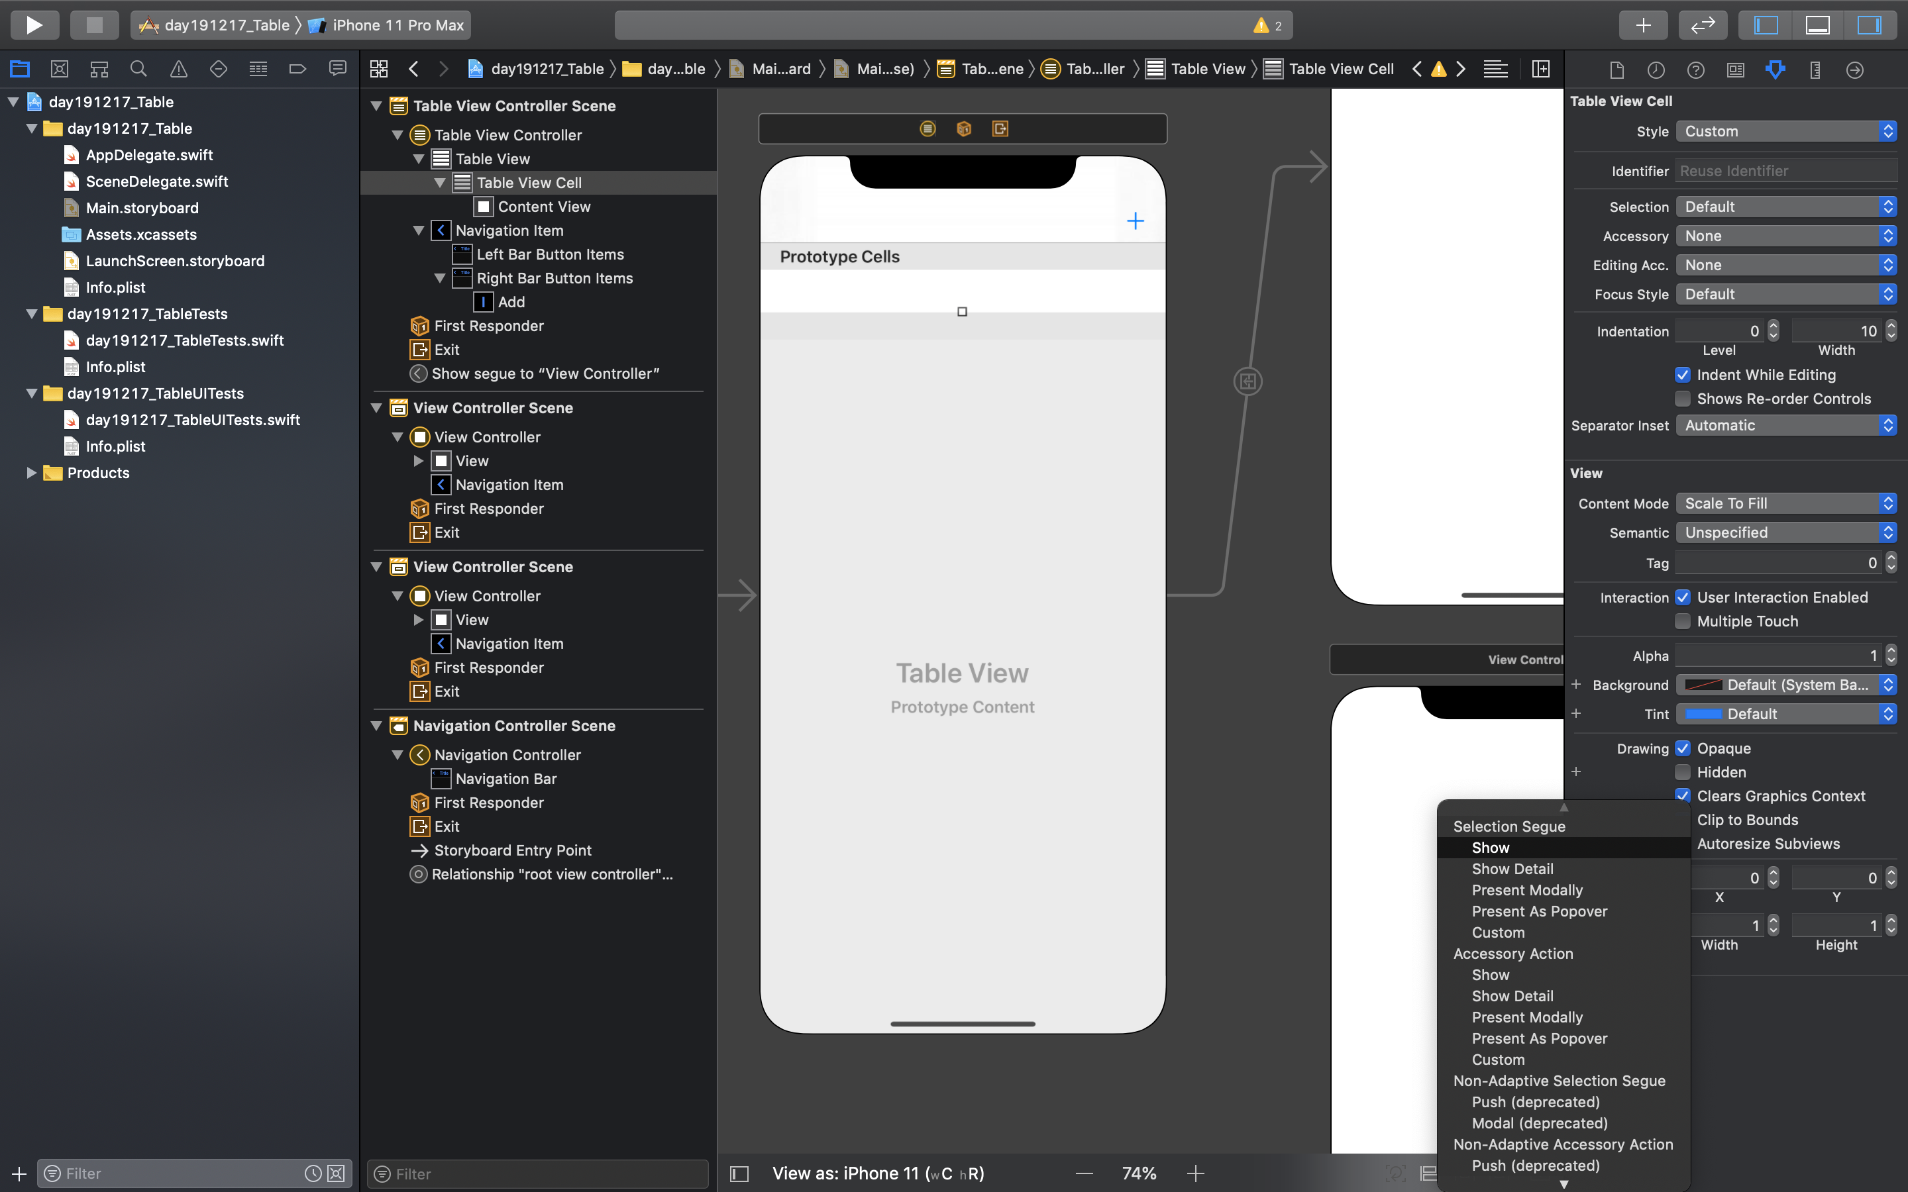Click the Reuse Identifier field
The image size is (1908, 1192).
click(x=1785, y=171)
